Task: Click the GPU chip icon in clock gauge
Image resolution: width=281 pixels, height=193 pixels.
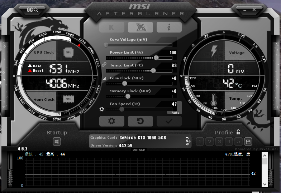Action: tap(68, 52)
